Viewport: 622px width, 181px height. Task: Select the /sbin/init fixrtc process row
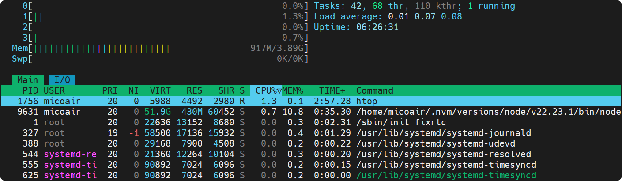311,122
